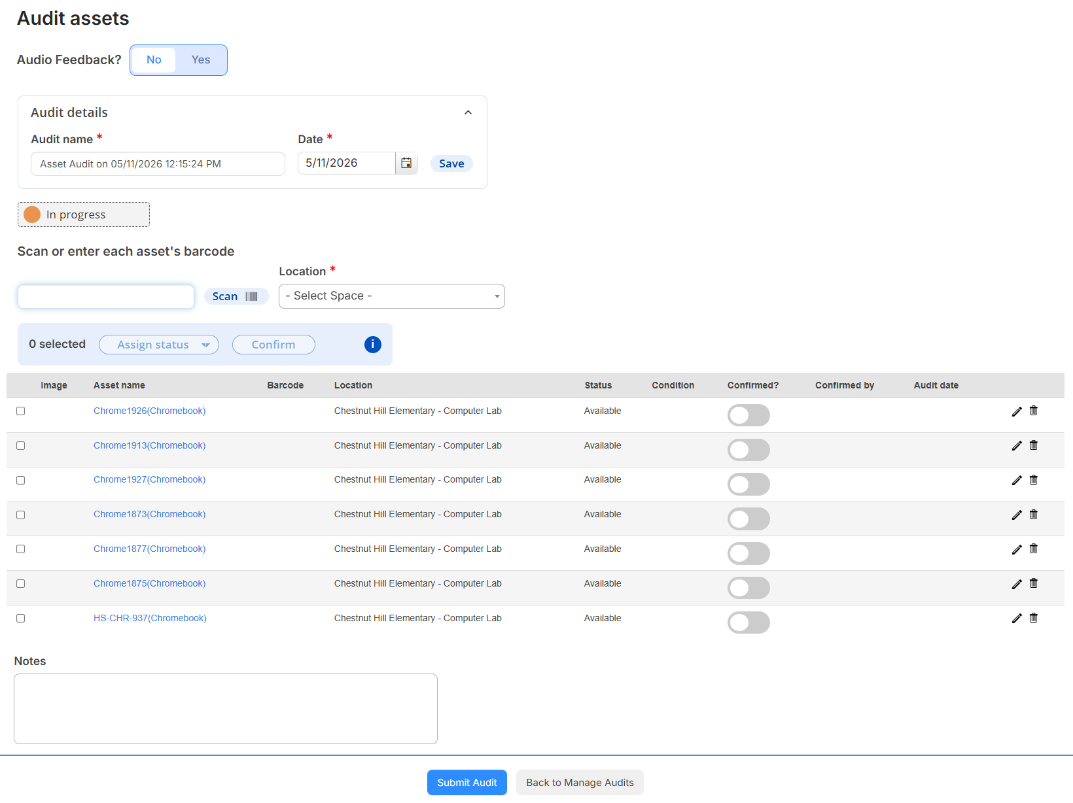Delete the Chrome1913 row with trash icon
Viewport: 1073px width, 803px height.
click(x=1034, y=445)
